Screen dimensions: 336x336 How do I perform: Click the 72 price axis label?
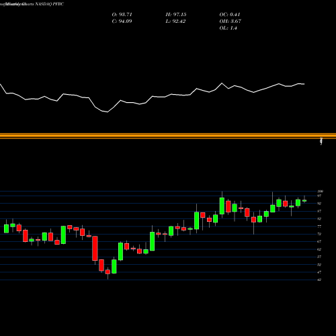tap(319, 234)
